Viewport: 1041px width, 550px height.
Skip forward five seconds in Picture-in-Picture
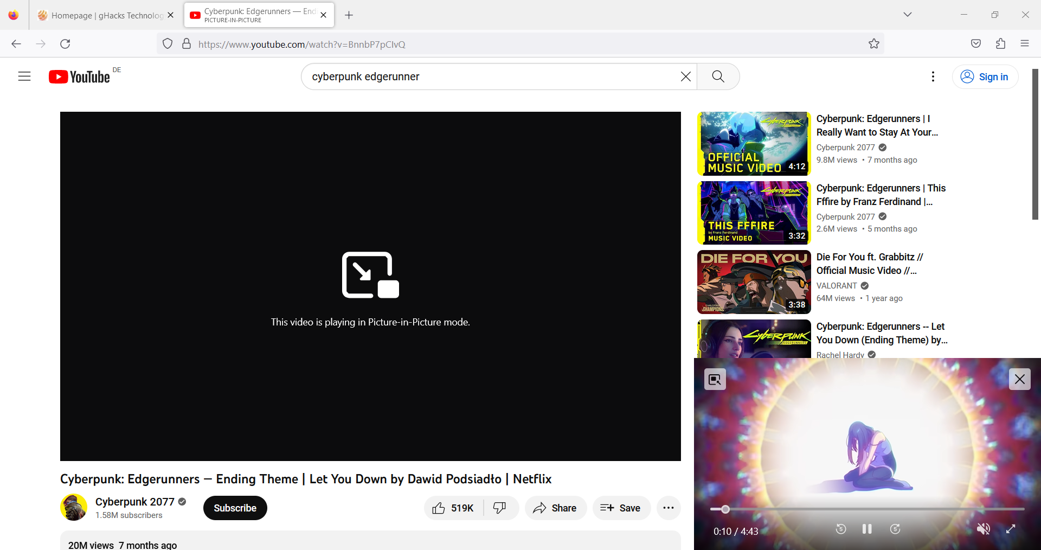click(x=895, y=529)
